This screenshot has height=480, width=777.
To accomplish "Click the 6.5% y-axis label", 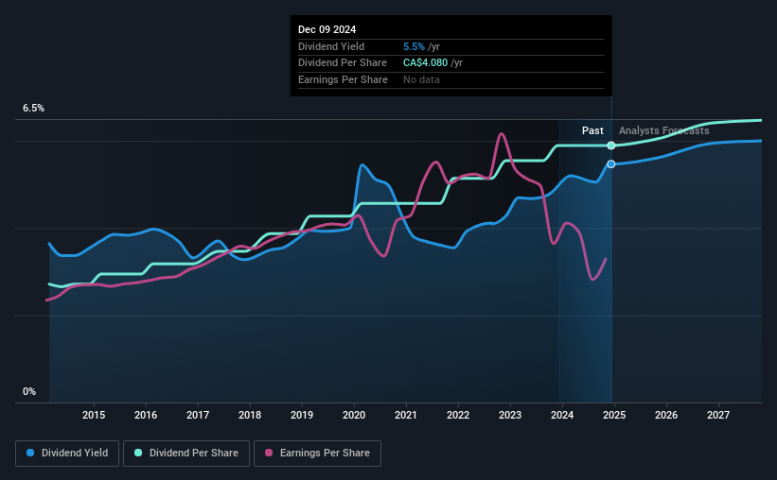I will tap(33, 109).
